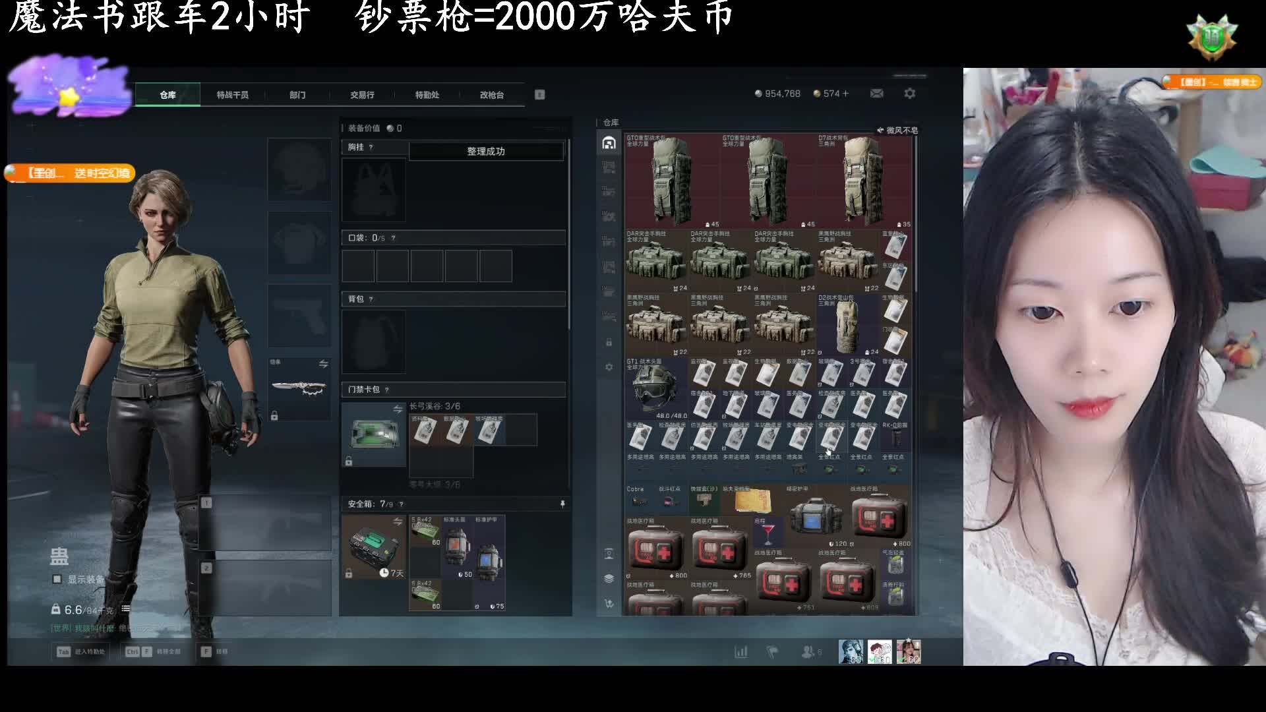
Task: Switch to the 交易行 tab
Action: [x=362, y=95]
